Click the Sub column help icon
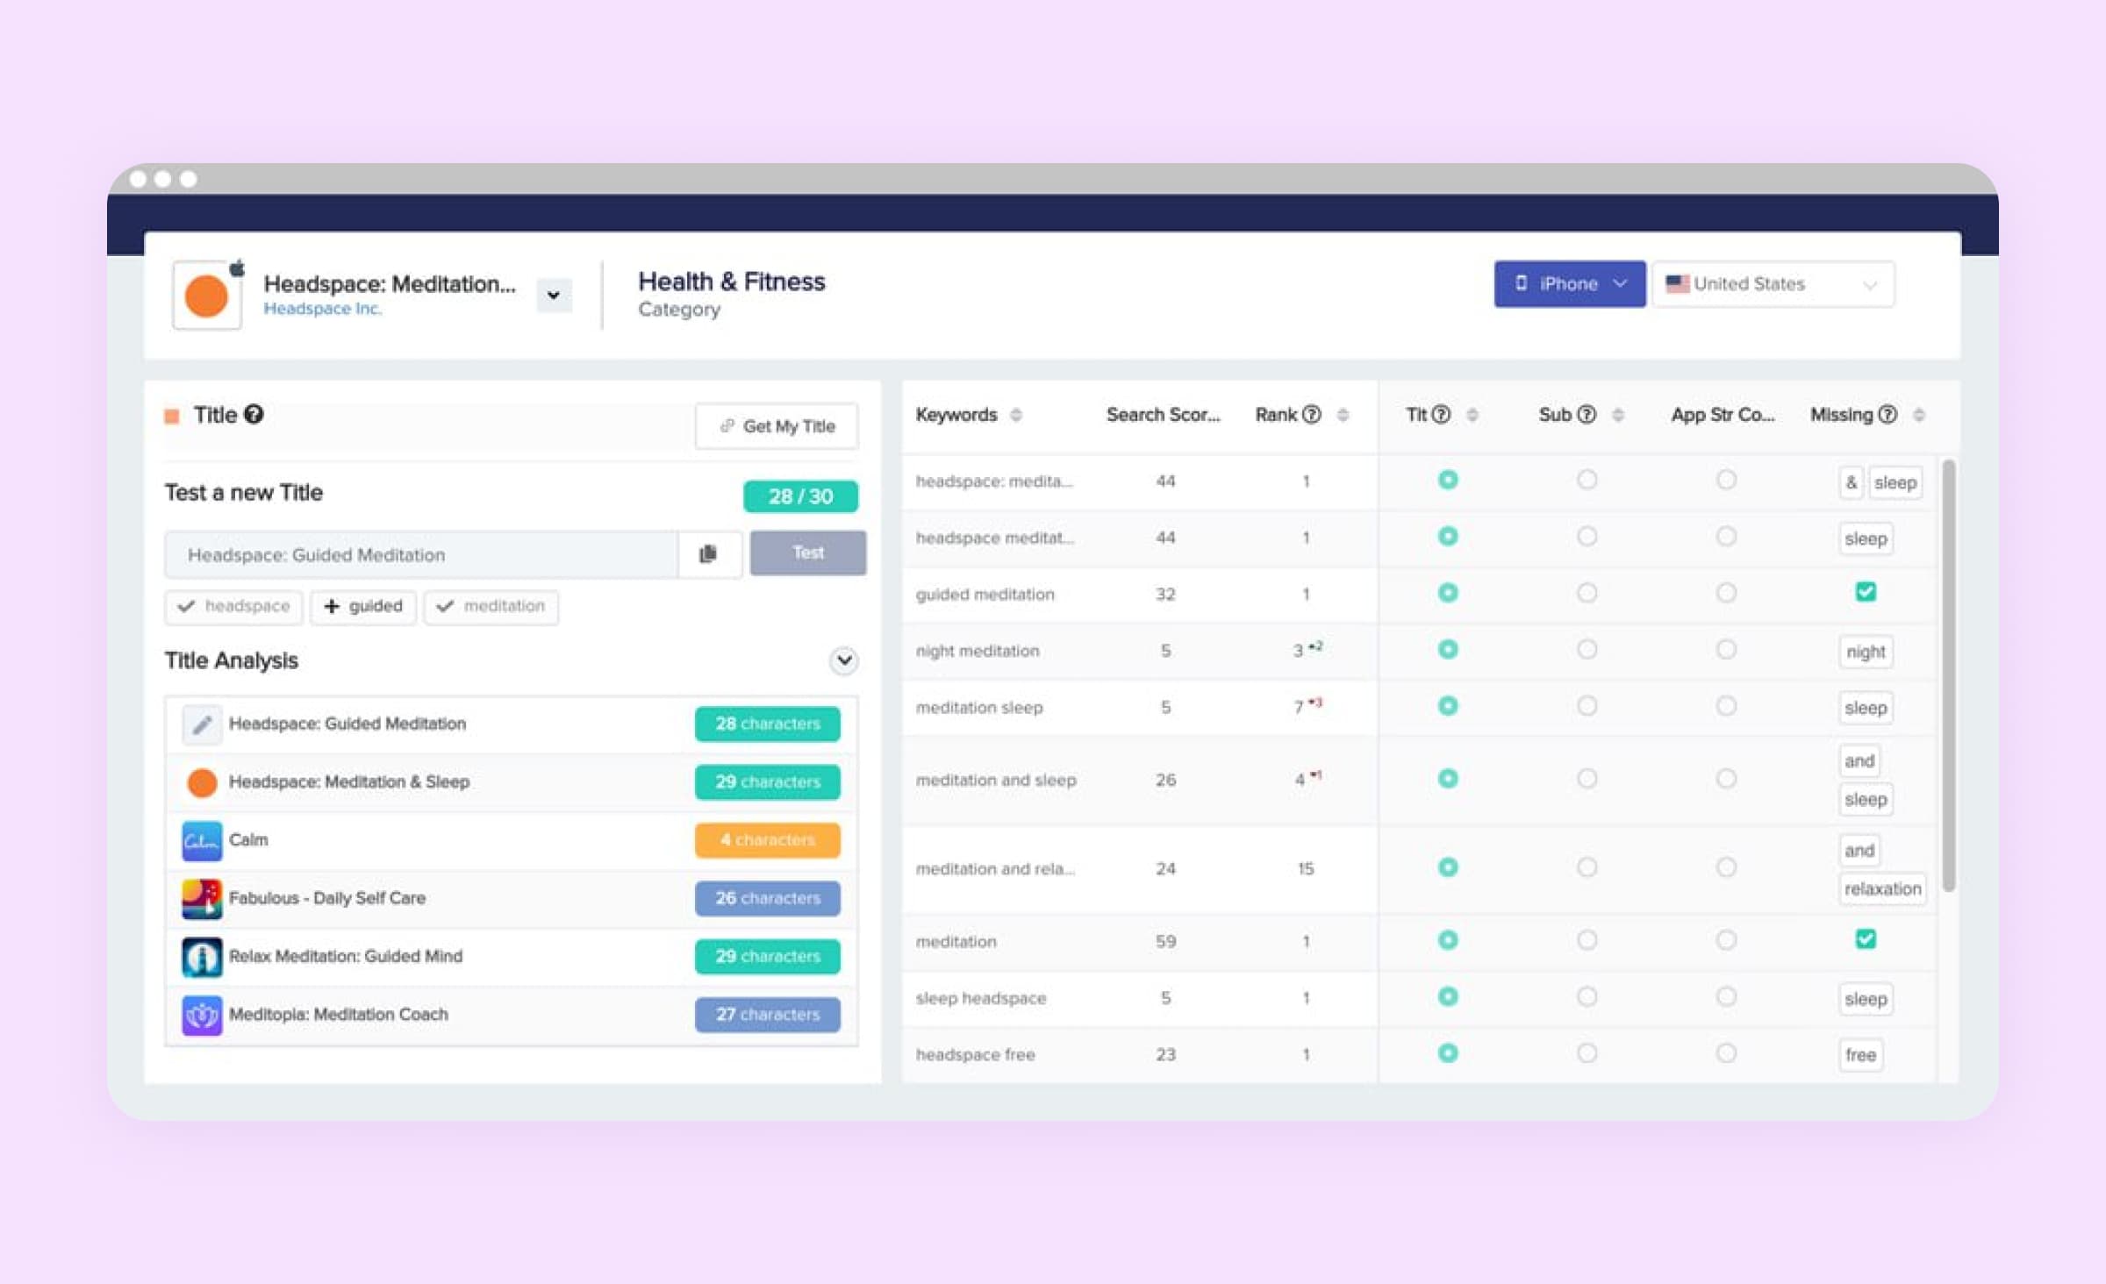 click(x=1587, y=414)
